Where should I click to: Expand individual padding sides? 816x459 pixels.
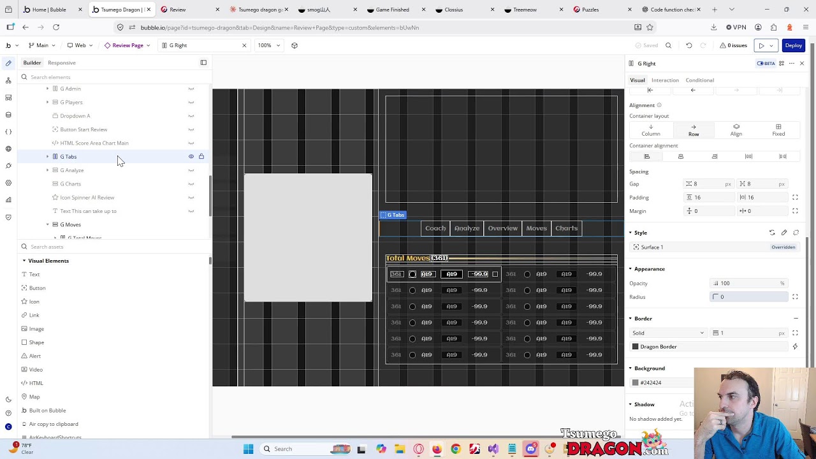click(x=795, y=198)
